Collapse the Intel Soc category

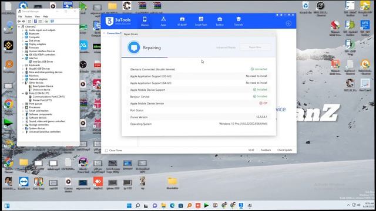click(x=23, y=59)
